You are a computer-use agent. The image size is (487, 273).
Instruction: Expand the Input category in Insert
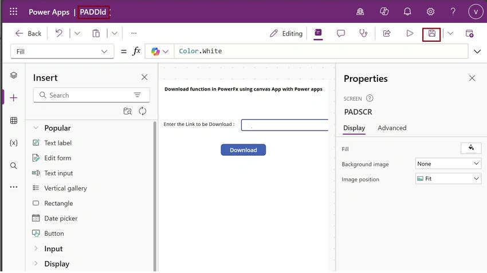36,248
